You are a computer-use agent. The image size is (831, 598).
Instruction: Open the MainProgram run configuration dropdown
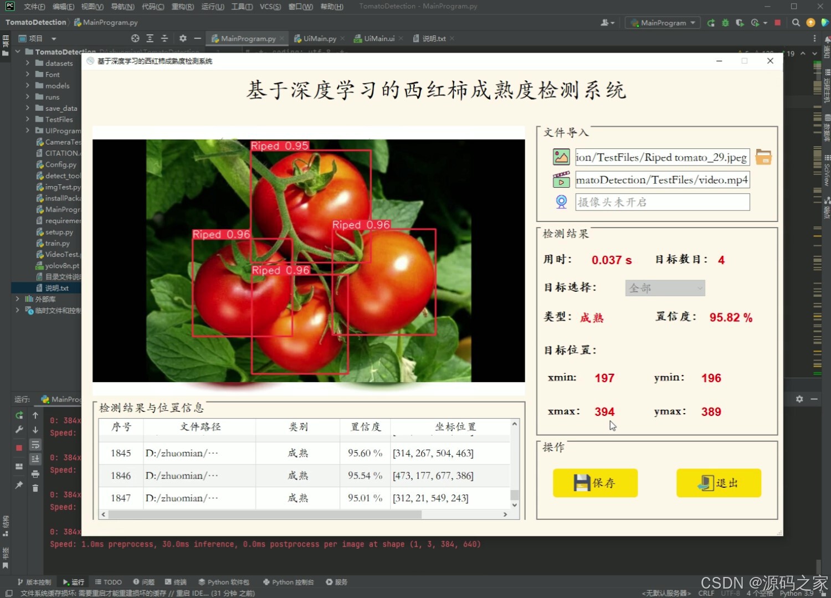[663, 23]
